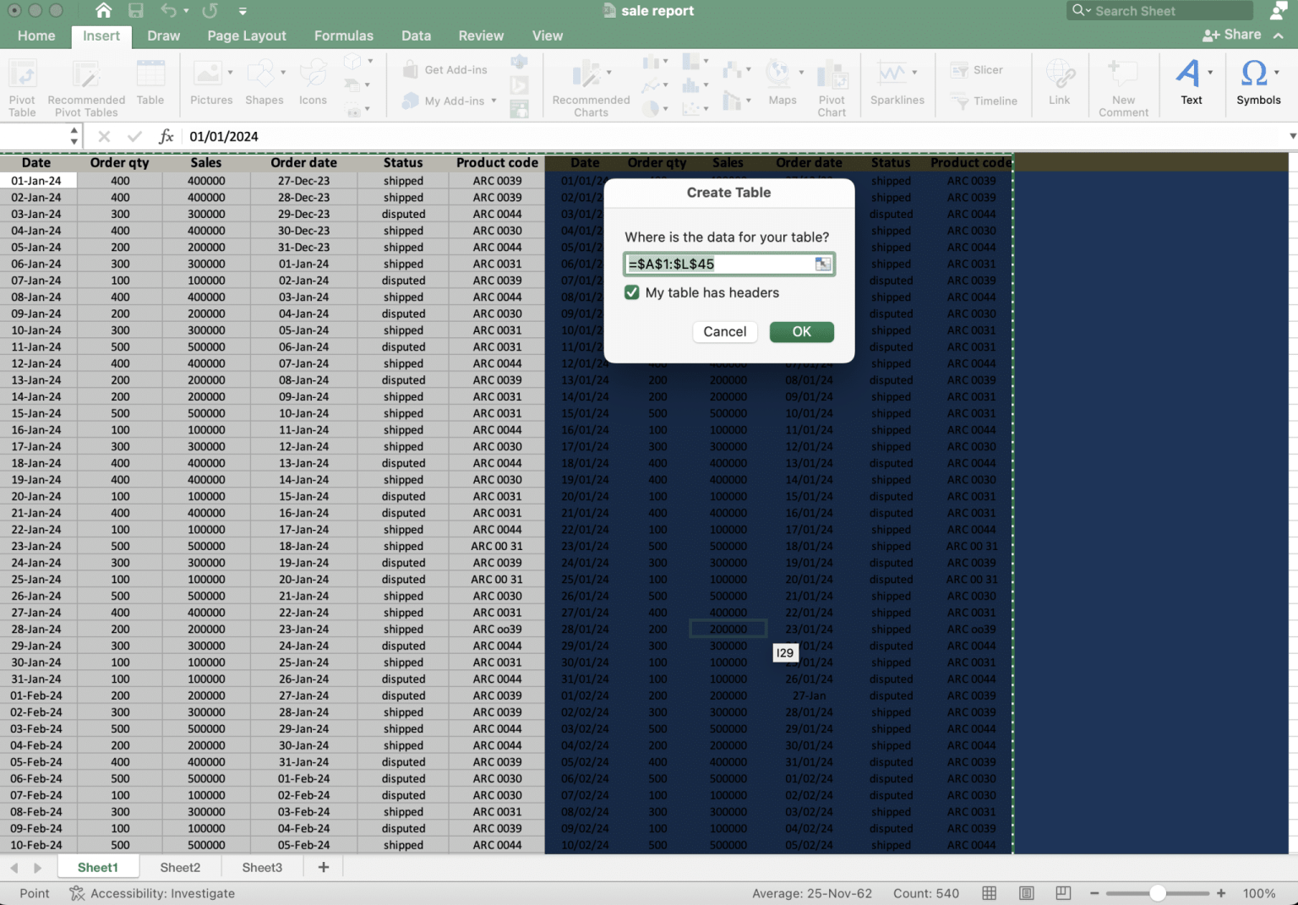Confirm table creation with OK
The image size is (1298, 905).
point(801,331)
